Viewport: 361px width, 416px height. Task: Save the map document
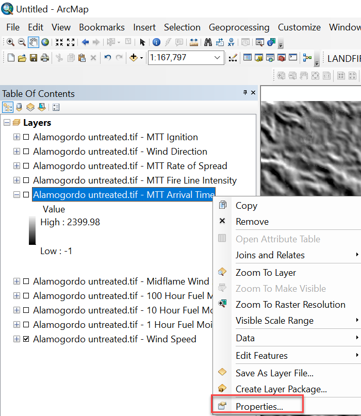pos(34,58)
